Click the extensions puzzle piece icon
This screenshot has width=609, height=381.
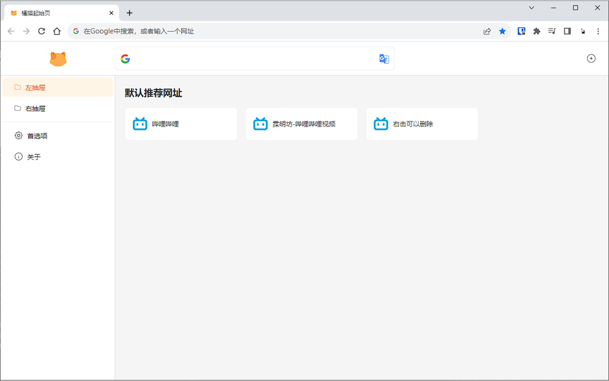click(537, 31)
